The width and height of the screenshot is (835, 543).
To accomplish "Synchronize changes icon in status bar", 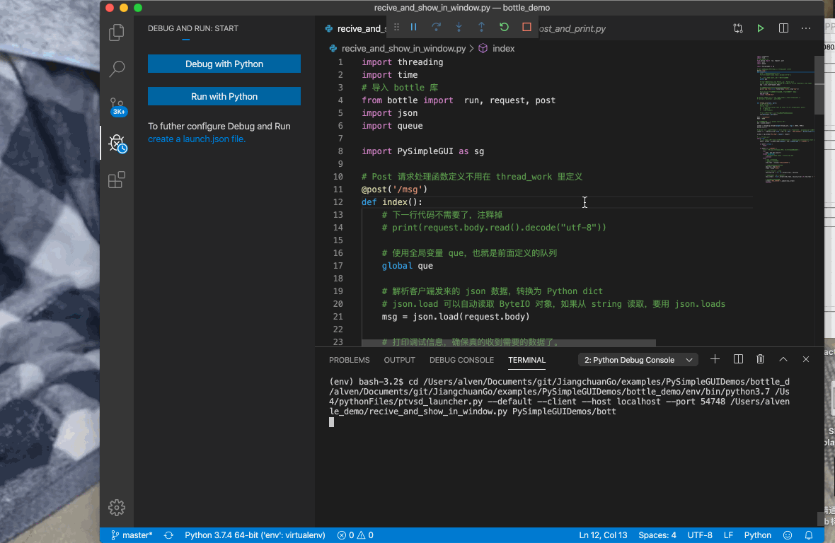I will [x=169, y=535].
